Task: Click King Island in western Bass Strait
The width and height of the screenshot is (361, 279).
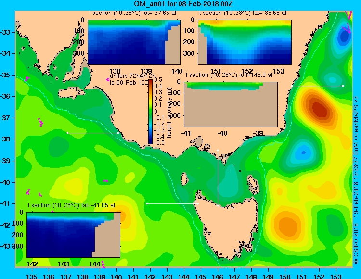Action: point(184,179)
